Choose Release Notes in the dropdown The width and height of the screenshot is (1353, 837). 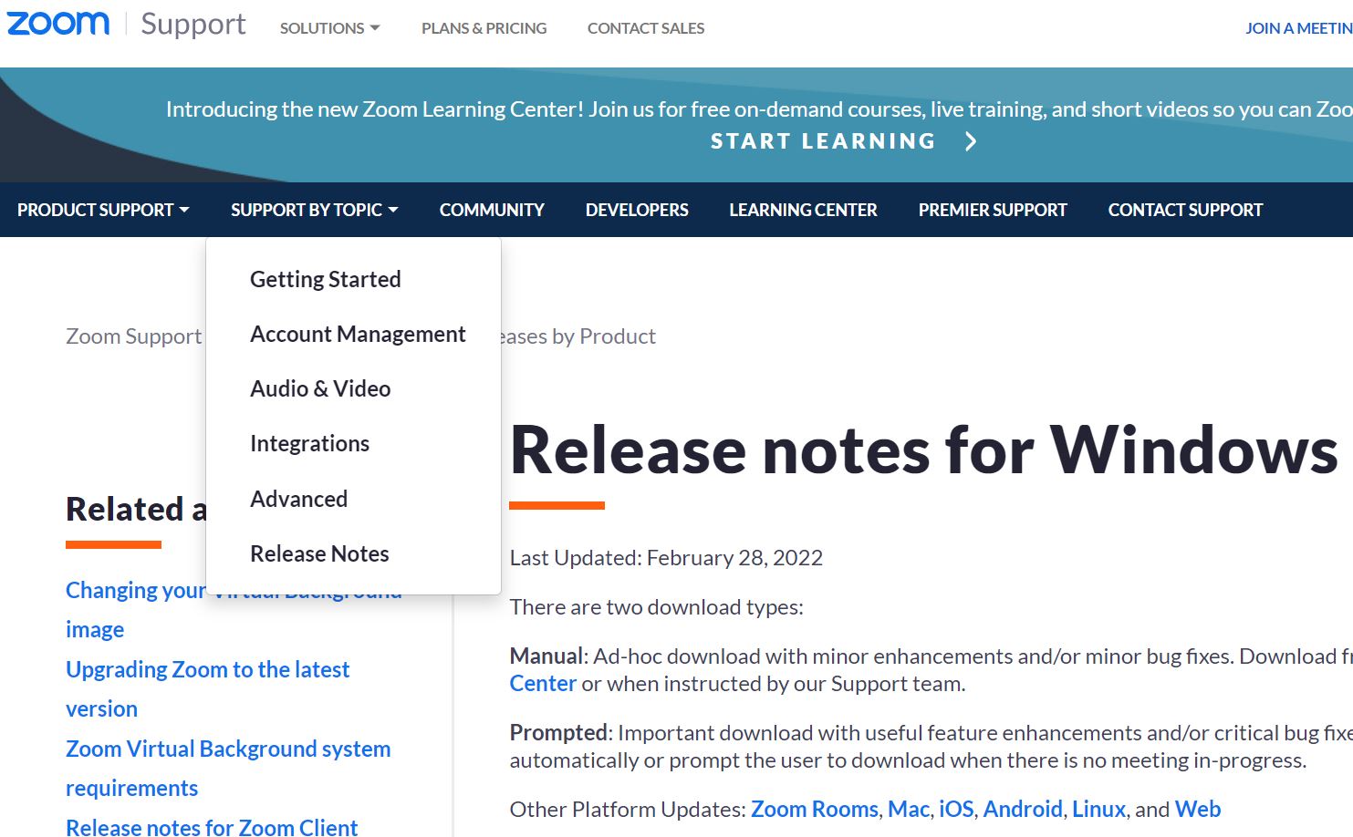click(x=319, y=553)
